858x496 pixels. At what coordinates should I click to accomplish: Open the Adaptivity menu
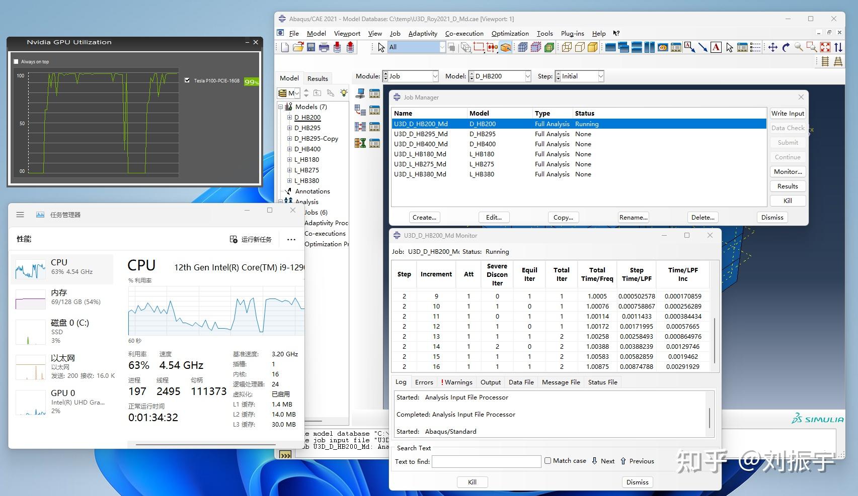tap(422, 34)
